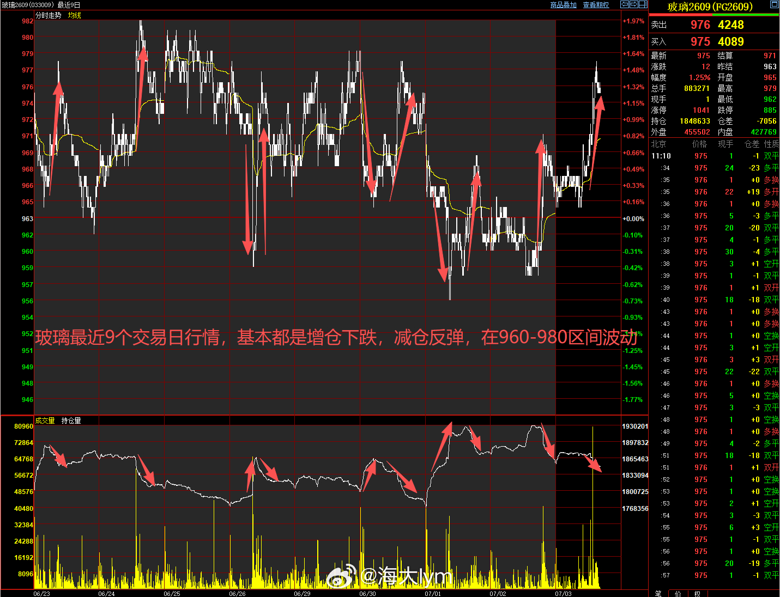Image resolution: width=780 pixels, height=597 pixels.
Task: Click the 涨停 value 1041
Action: pos(701,110)
